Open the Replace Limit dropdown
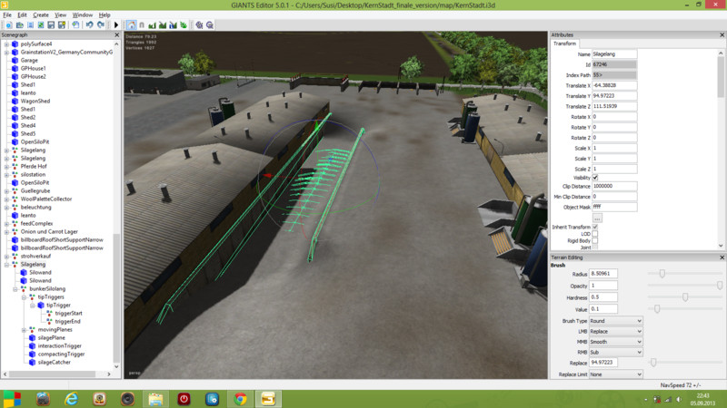 pos(615,374)
